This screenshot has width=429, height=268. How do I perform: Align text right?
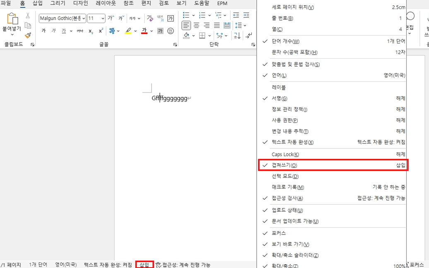[x=207, y=25]
